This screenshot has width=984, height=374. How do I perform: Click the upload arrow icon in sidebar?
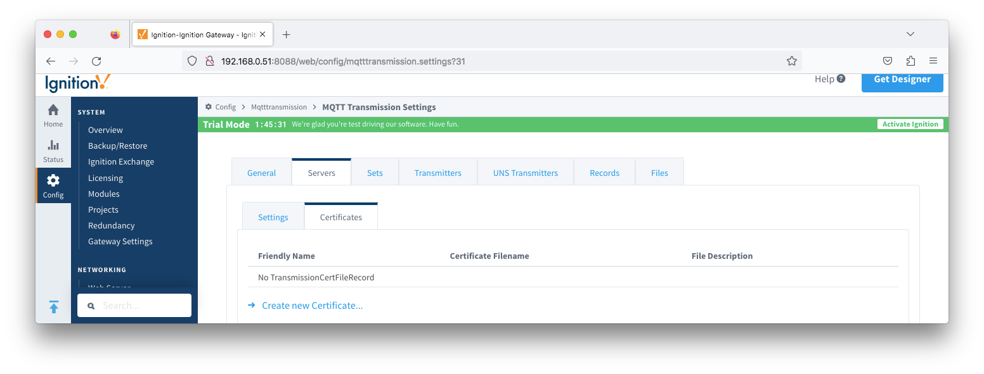click(x=54, y=307)
